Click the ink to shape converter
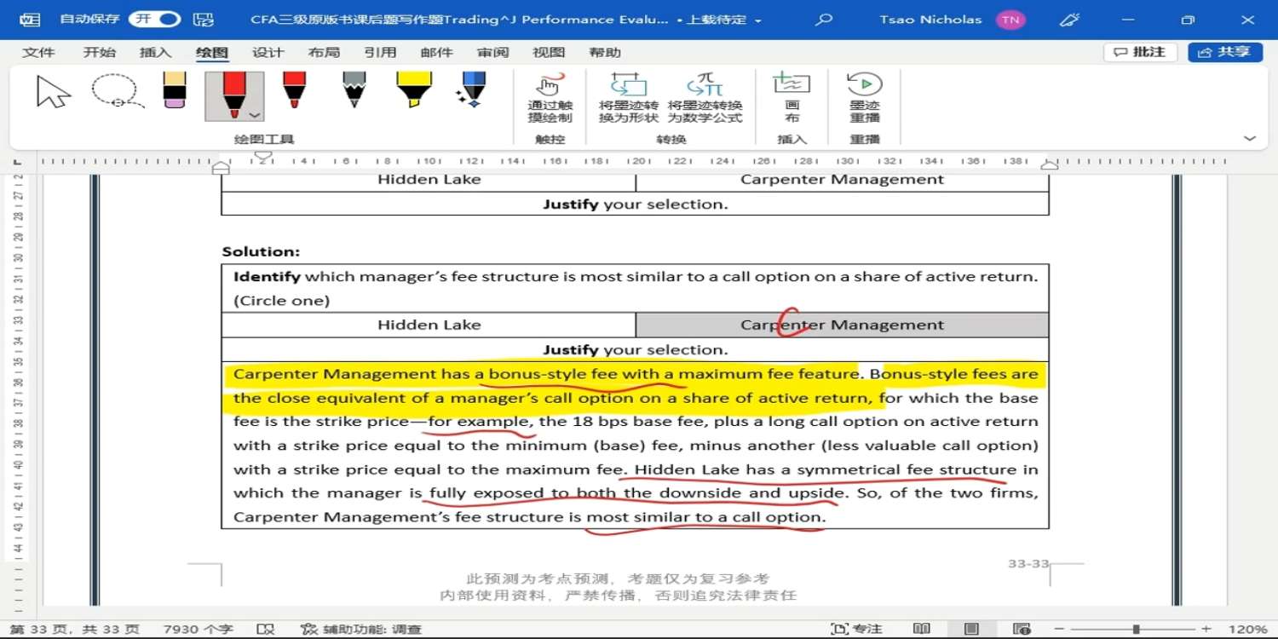The image size is (1278, 639). click(x=629, y=98)
